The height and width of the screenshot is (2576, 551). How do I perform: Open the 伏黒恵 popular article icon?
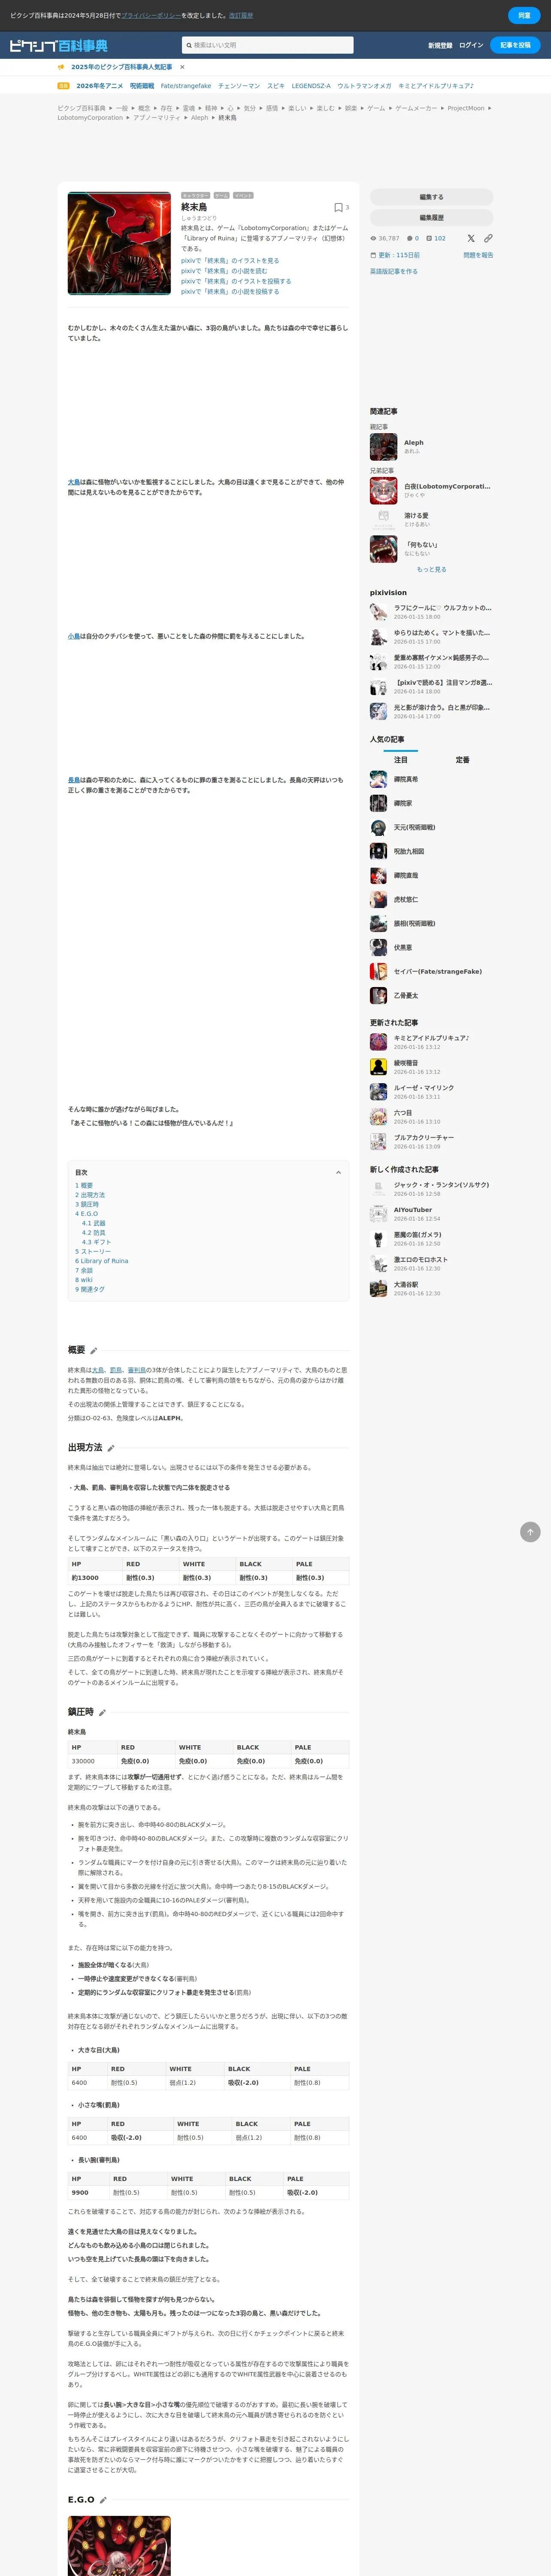(378, 947)
